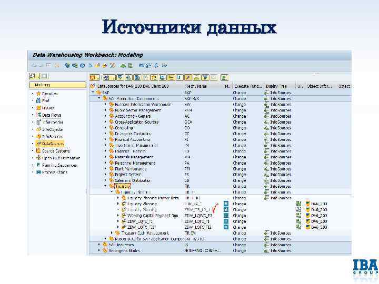Click technical name ZBW_LQWC_PR cell
The image size is (379, 284).
(x=198, y=216)
